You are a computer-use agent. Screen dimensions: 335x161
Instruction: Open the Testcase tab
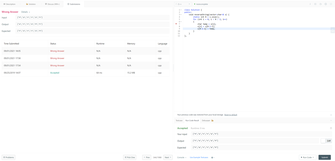tap(179, 120)
